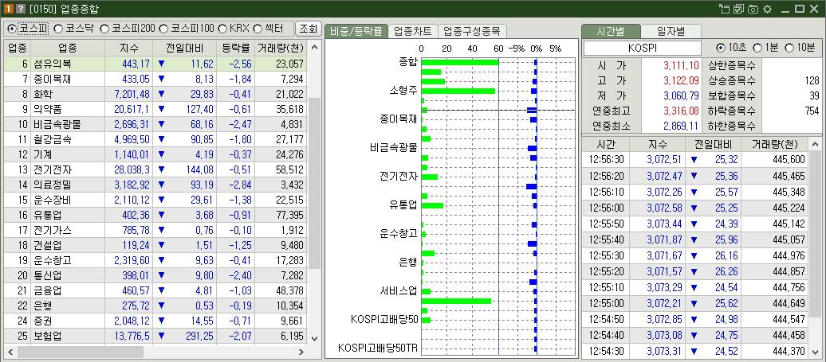The width and height of the screenshot is (826, 362).
Task: Choose the 10분 interval radio button
Action: coord(789,48)
